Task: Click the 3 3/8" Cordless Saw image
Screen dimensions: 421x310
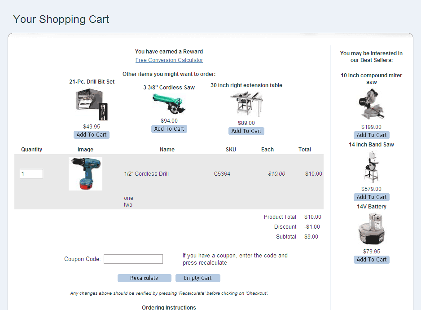Action: pos(169,104)
